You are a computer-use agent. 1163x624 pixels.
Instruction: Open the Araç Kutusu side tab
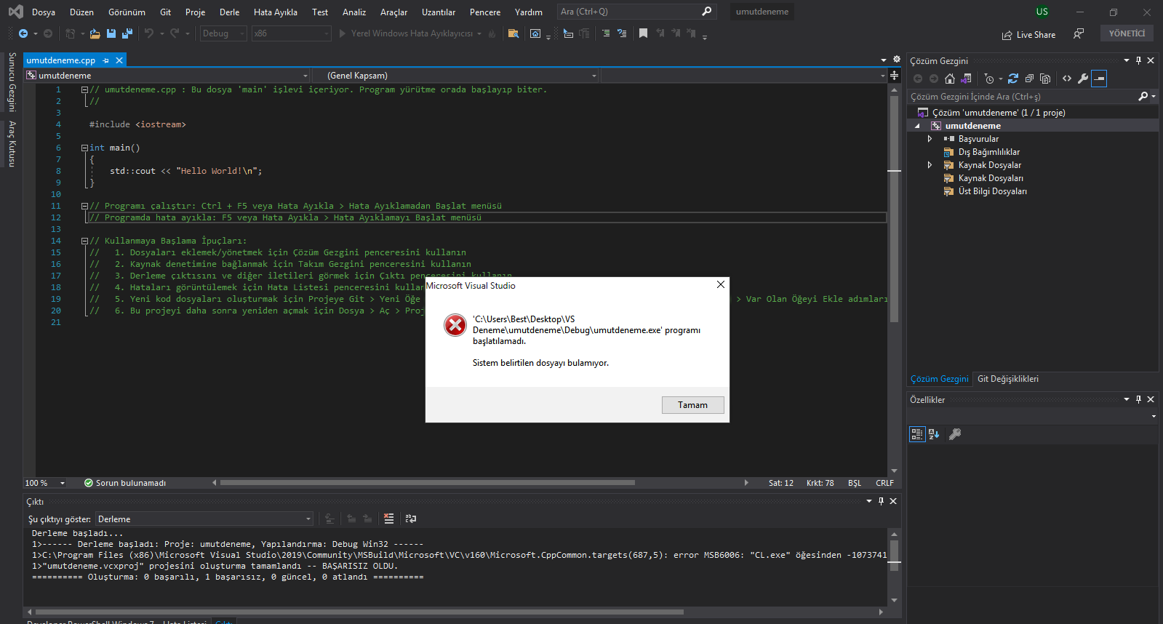coord(12,144)
